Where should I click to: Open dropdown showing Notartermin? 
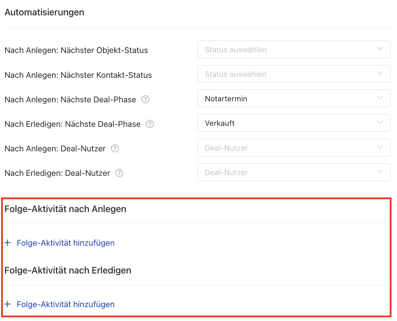pos(289,99)
